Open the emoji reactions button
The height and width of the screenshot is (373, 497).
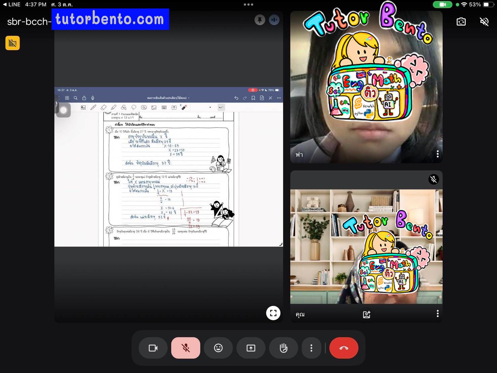click(218, 348)
